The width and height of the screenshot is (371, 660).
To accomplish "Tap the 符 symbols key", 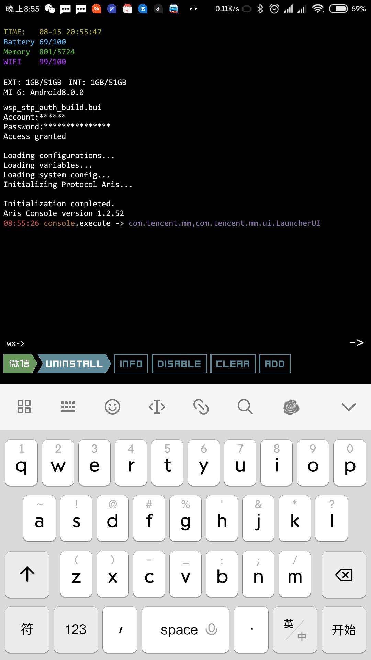I will point(27,630).
